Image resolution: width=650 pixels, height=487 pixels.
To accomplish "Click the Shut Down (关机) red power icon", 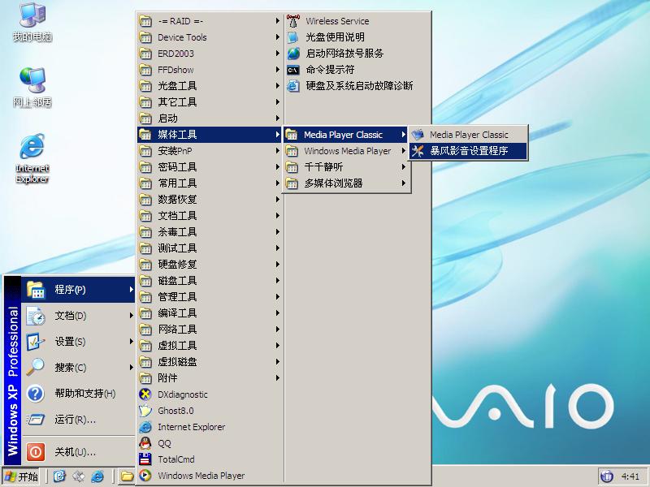I will point(36,452).
